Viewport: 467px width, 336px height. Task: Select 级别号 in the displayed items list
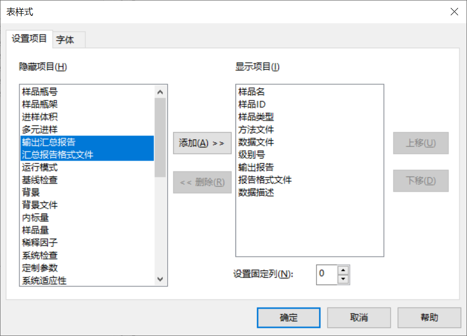pos(310,155)
